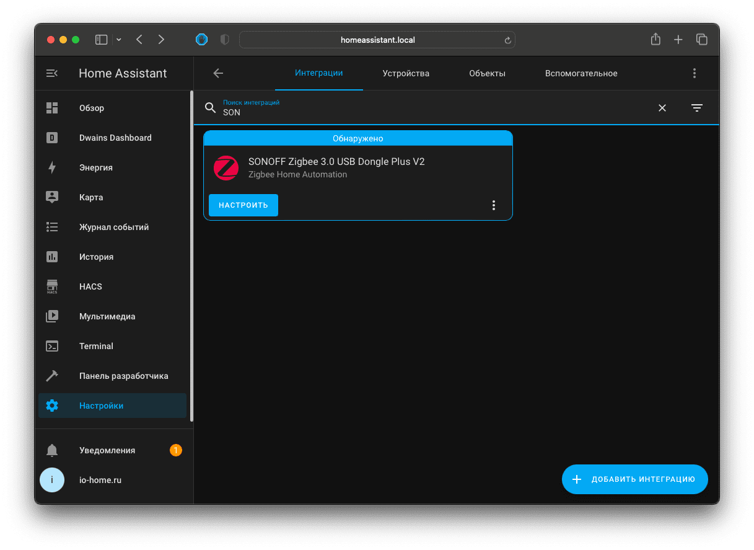Click the Zigbee logo on SONOFF card
Image resolution: width=754 pixels, height=550 pixels.
pos(226,168)
